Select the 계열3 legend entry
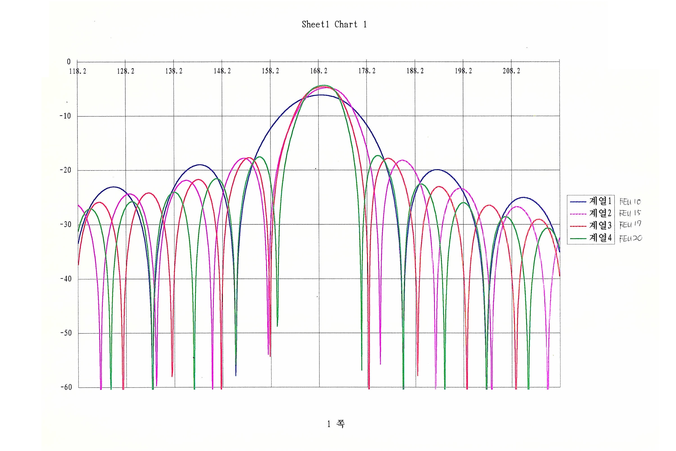The image size is (676, 451). tap(600, 225)
